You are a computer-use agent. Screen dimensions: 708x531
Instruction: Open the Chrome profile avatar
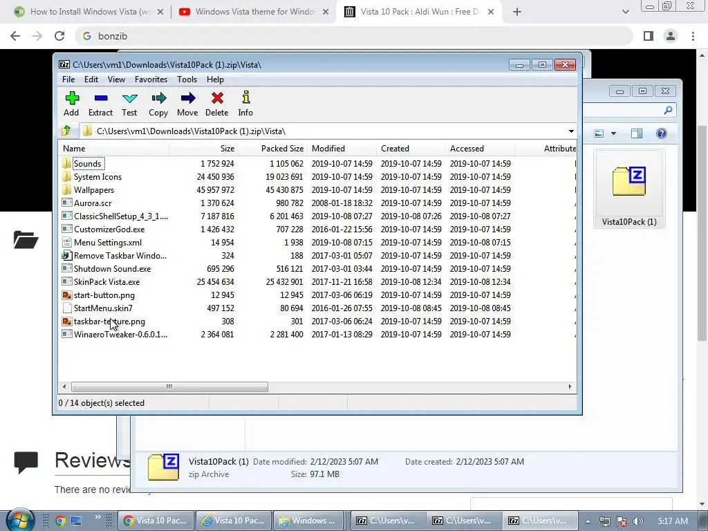(671, 36)
